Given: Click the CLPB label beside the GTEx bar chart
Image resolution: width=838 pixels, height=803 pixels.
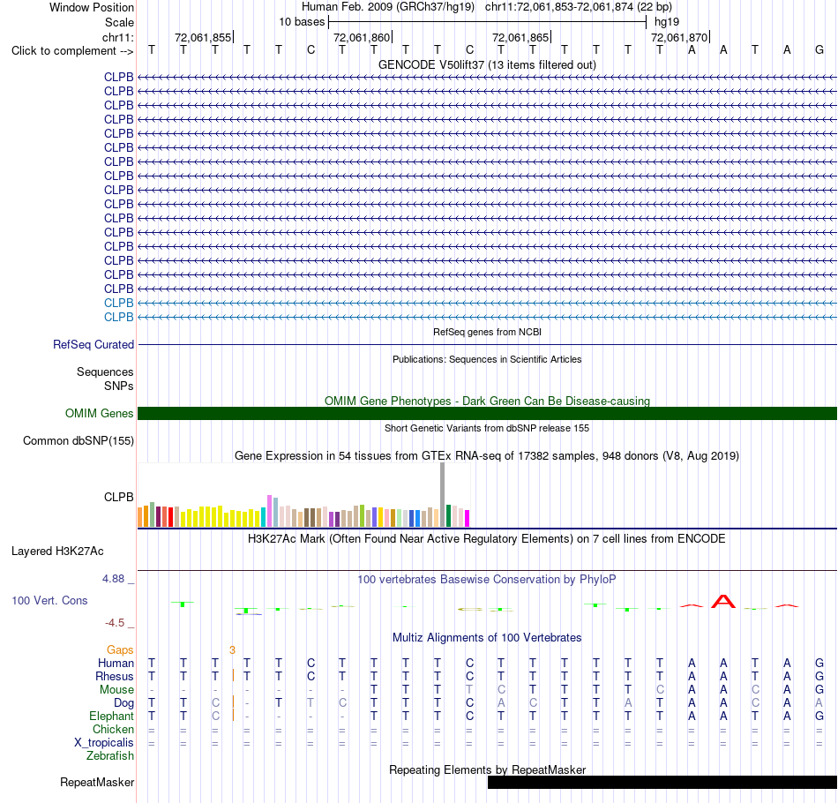Looking at the screenshot, I should (x=119, y=497).
